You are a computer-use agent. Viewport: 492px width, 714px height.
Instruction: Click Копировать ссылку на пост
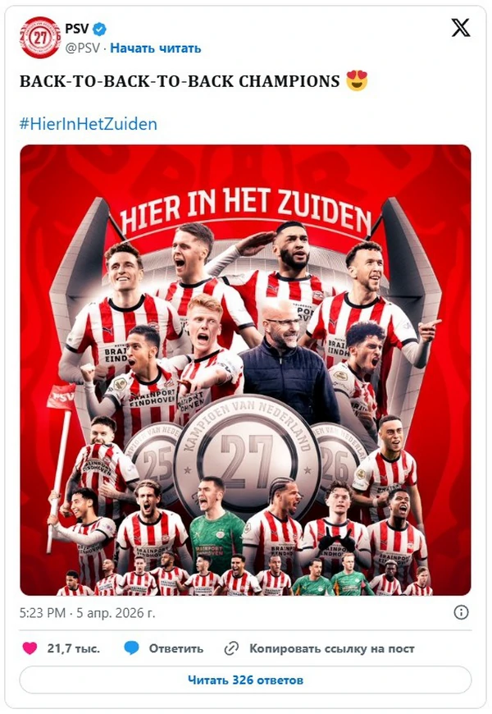click(332, 648)
